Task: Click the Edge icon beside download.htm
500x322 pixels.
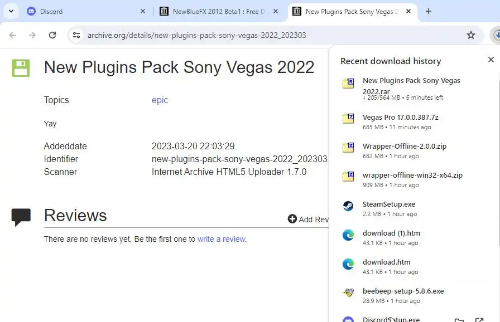Action: tap(348, 264)
